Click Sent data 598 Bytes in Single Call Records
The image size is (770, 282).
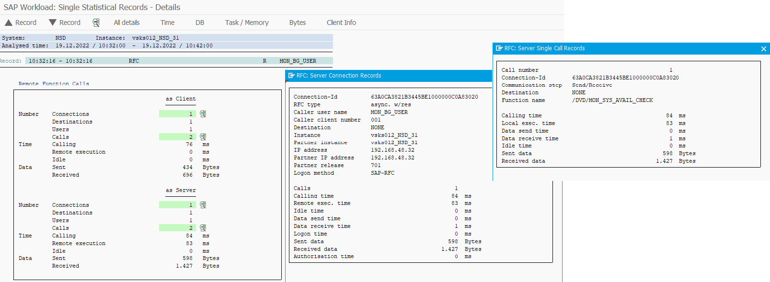(598, 153)
